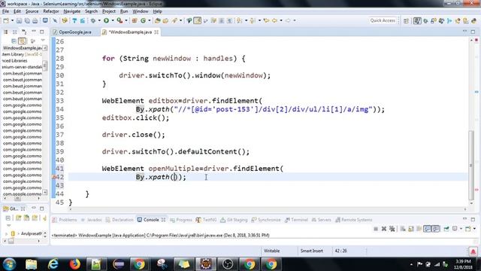
Task: Select the Progress view tab
Action: coord(180,220)
